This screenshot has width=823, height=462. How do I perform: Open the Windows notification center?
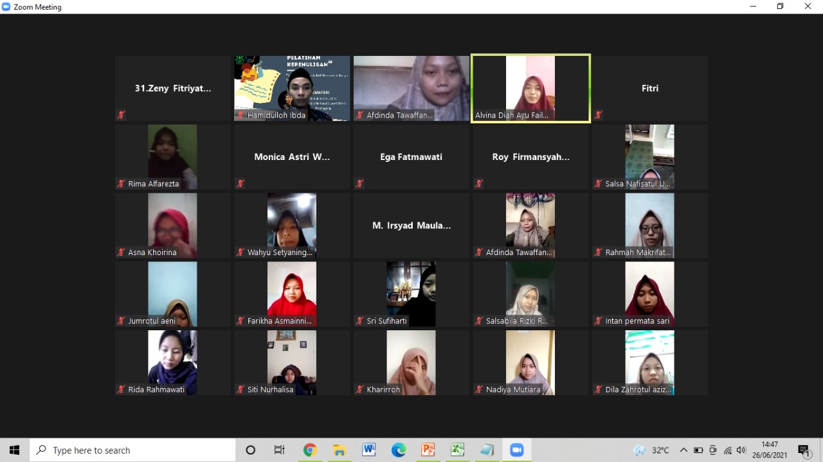(804, 450)
